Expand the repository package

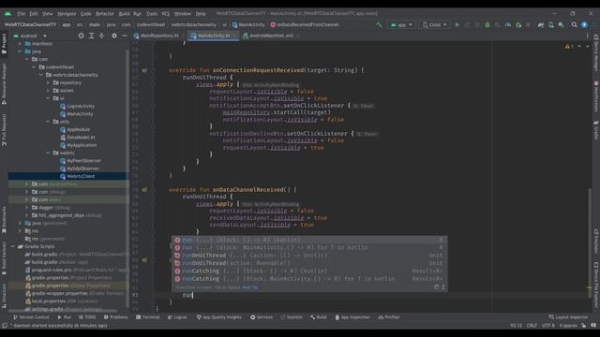point(48,82)
